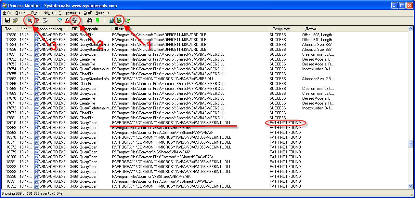Screen dimensions: 415x198
Task: Select the QueryOpen operation in row 18390
Action: coord(88,177)
